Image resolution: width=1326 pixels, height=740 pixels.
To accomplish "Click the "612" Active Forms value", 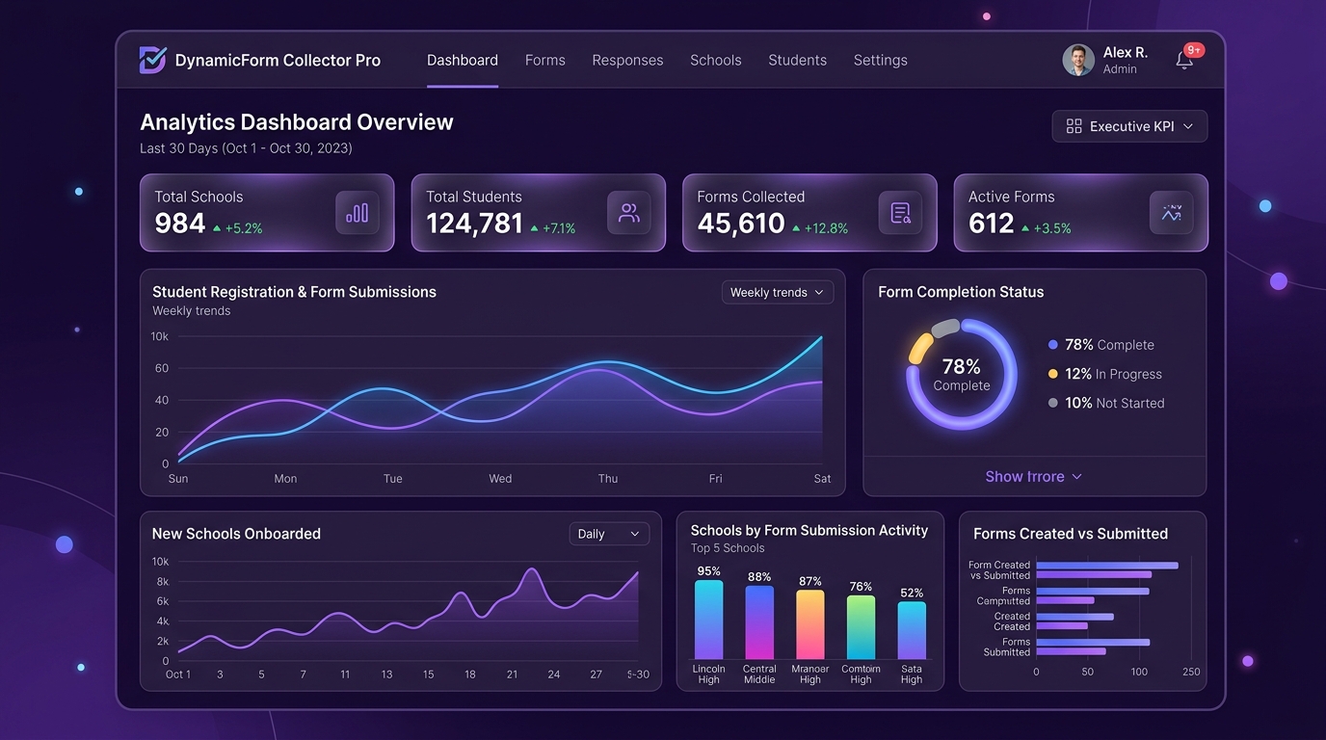I will click(x=992, y=224).
